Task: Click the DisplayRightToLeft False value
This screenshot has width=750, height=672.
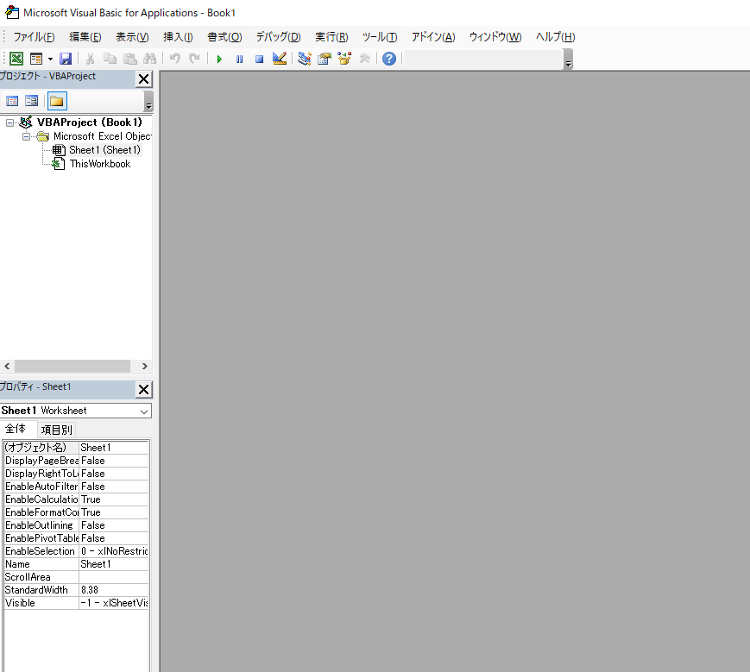Action: (113, 474)
